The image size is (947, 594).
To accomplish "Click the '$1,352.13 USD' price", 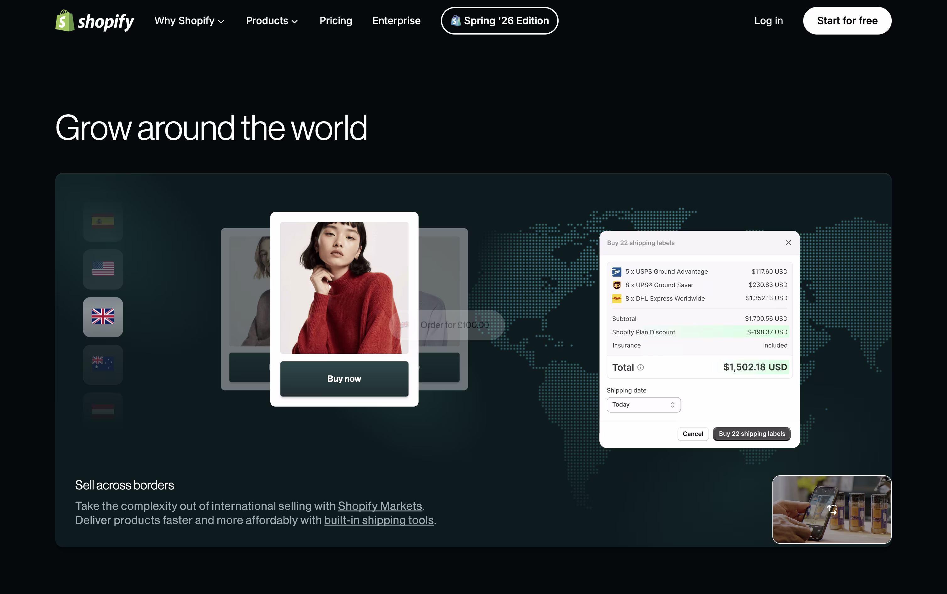I will tap(766, 298).
